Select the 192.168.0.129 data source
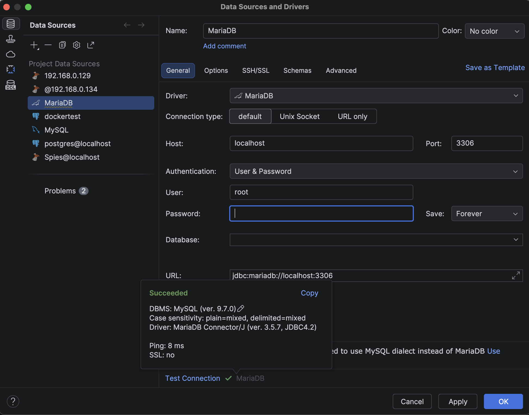The image size is (529, 415). point(91,76)
